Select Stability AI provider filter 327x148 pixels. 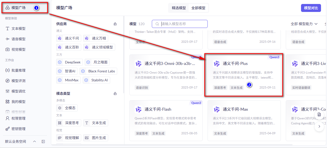(96, 80)
